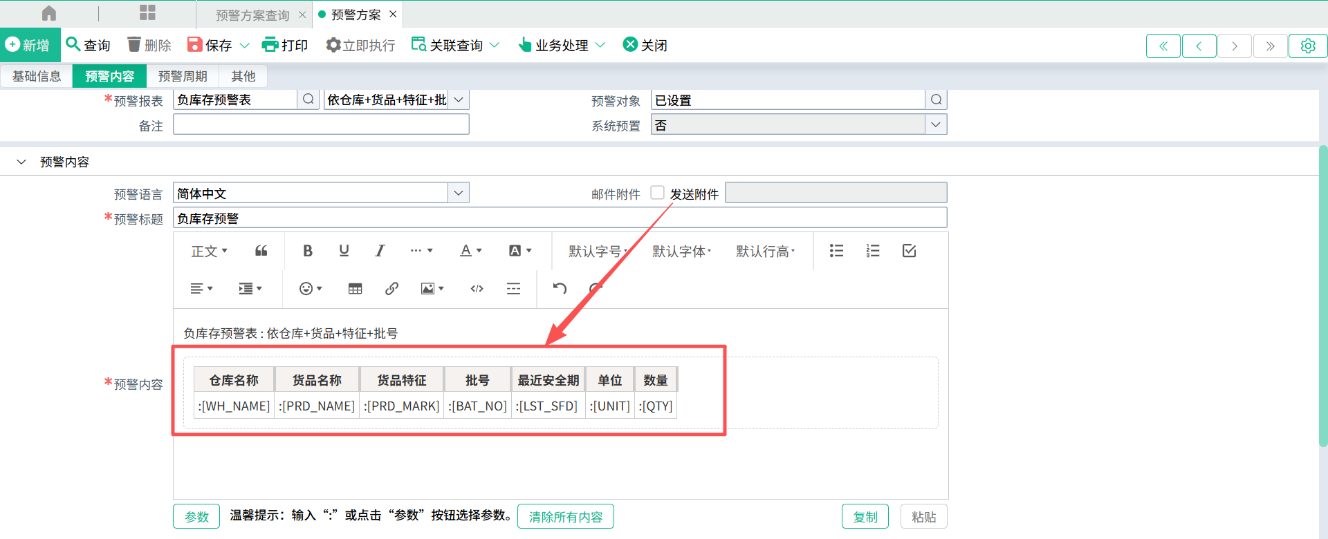The image size is (1328, 539).
Task: Insert a to-do checkbox list
Action: click(x=909, y=251)
